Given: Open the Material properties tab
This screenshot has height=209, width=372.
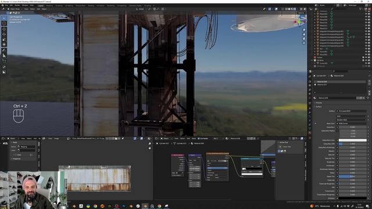Looking at the screenshot, I should point(310,133).
